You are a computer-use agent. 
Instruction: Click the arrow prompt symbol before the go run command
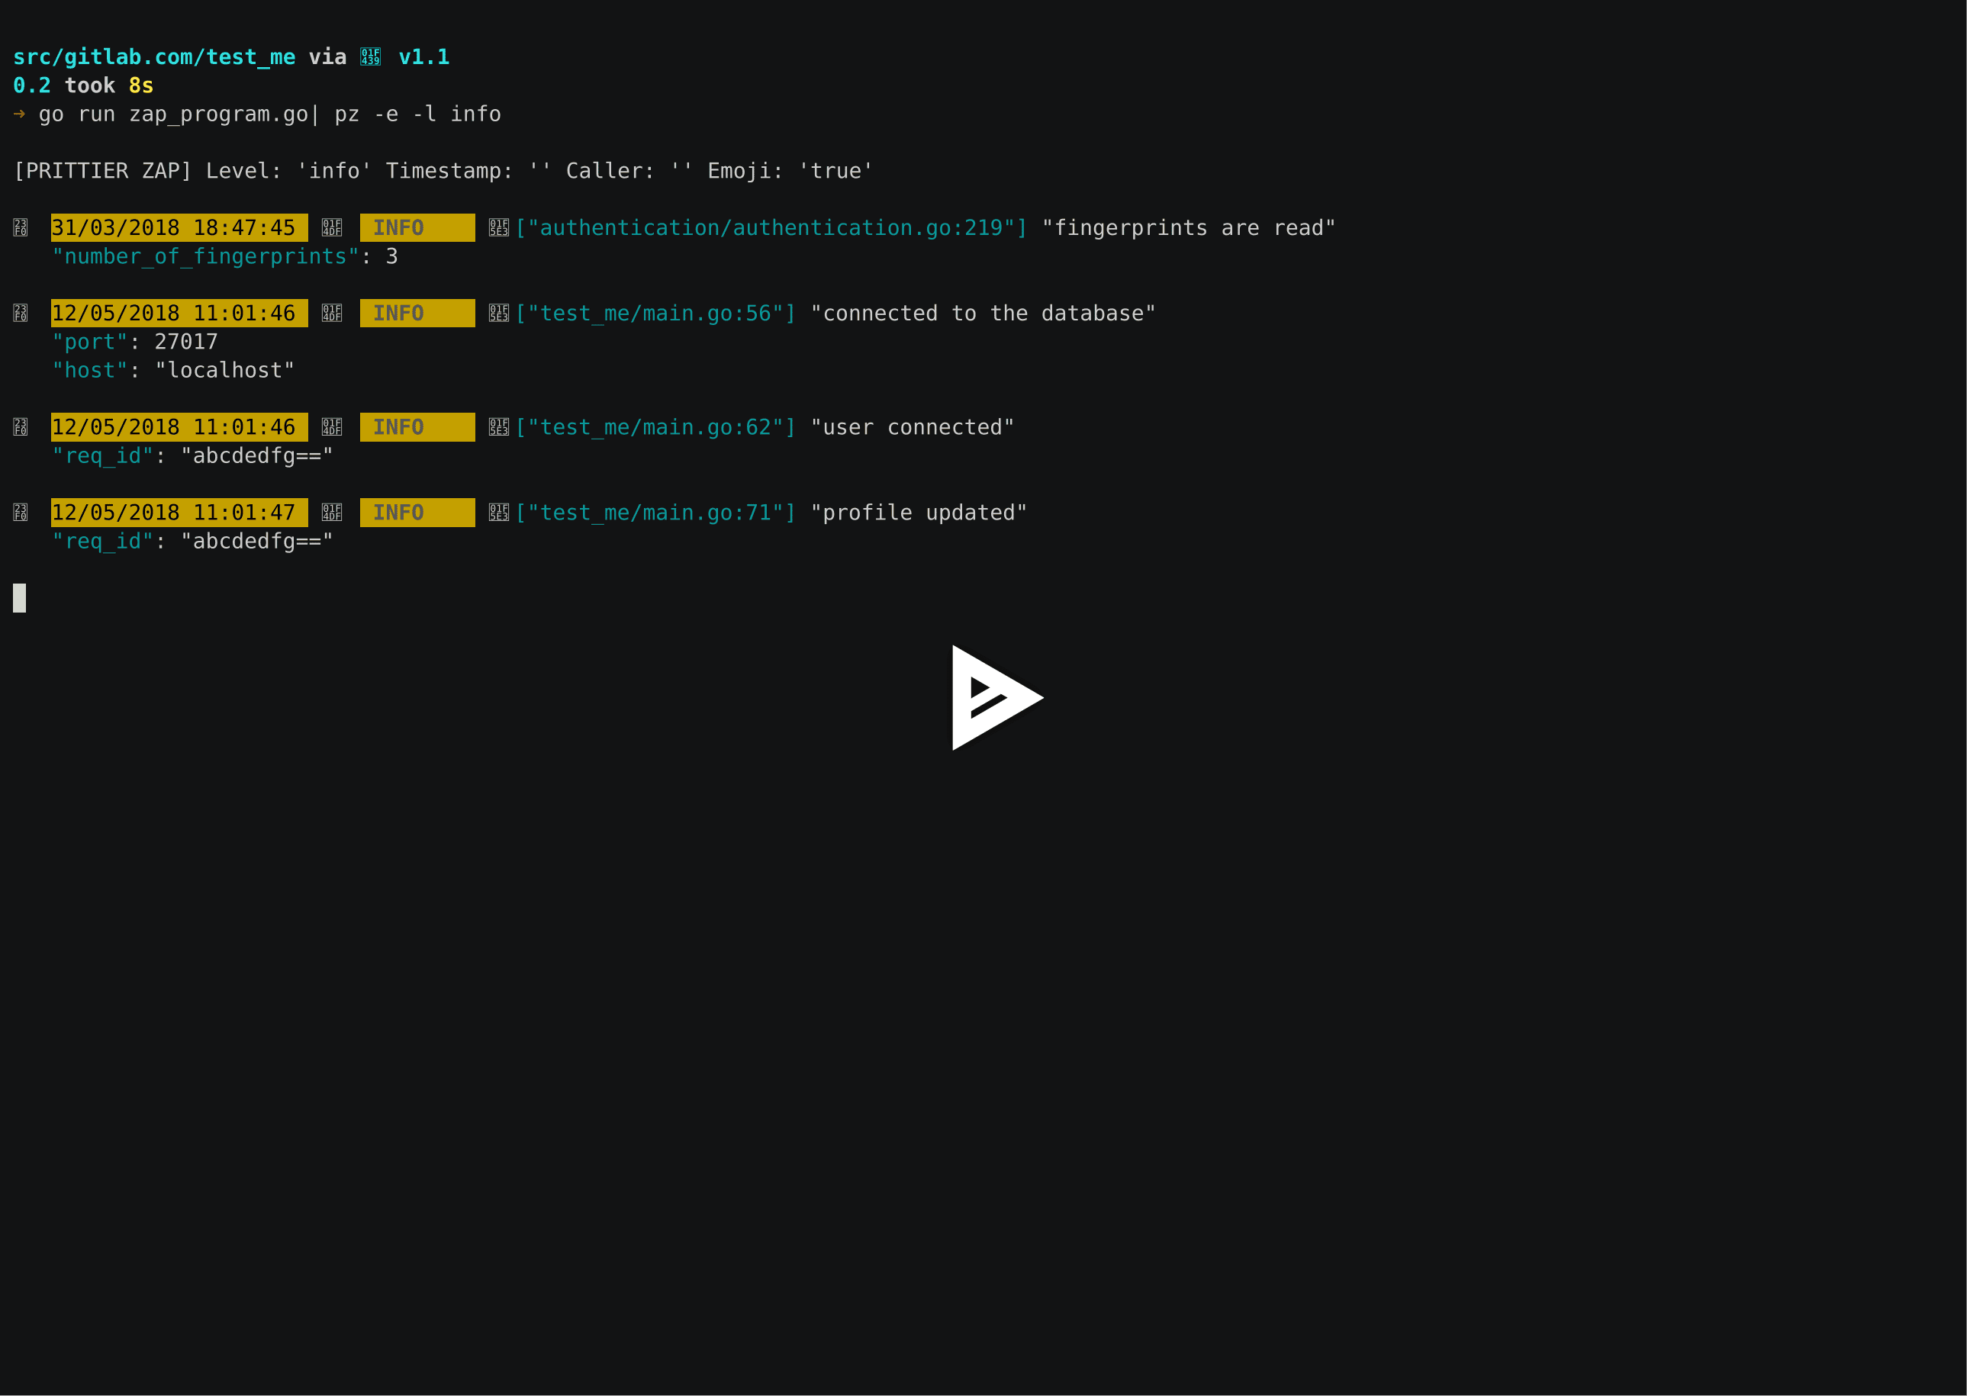pos(18,113)
